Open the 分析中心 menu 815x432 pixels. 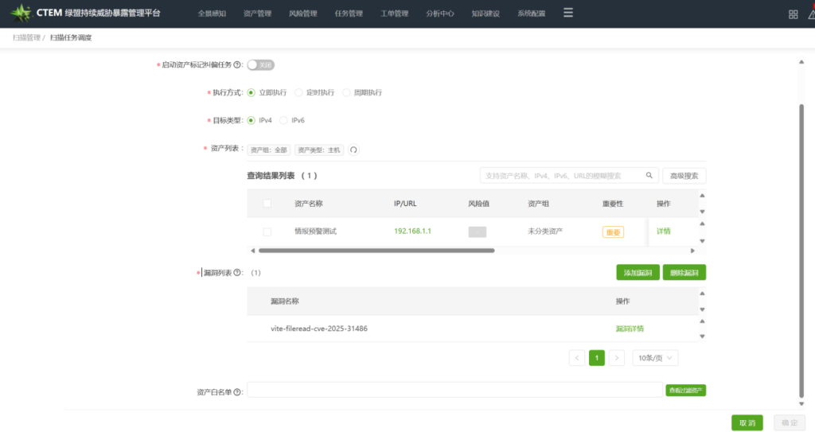[x=440, y=14]
